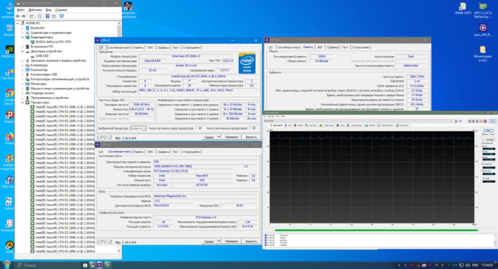Open This PC desktop icon
This screenshot has height=269, width=498.
[9, 10]
